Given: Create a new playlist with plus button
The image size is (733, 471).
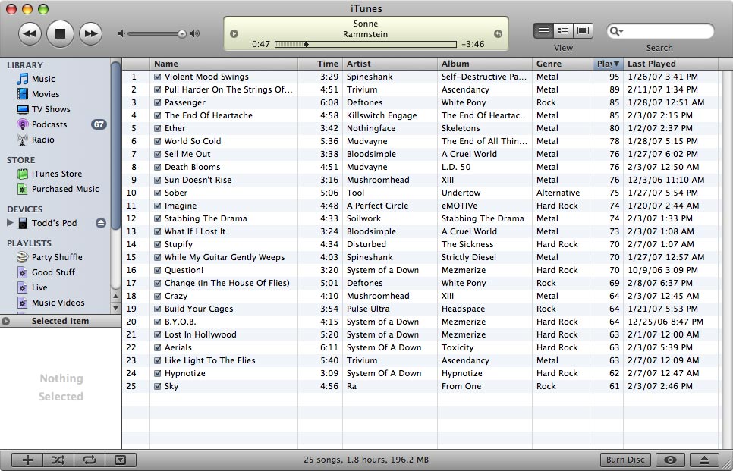Looking at the screenshot, I should (27, 460).
